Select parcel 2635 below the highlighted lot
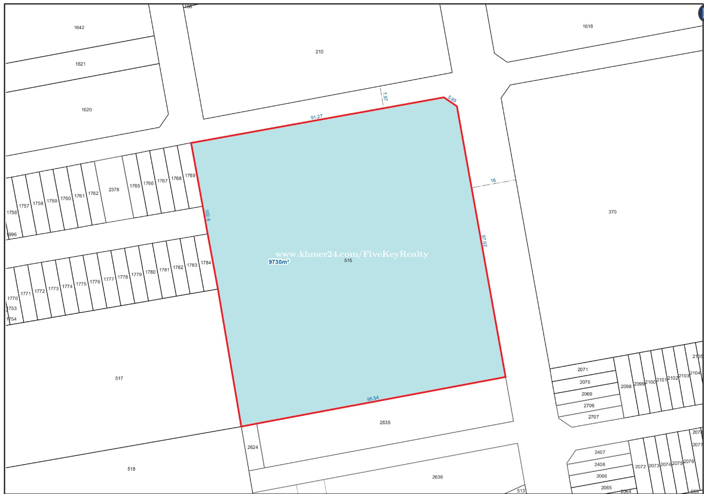704x494 pixels. 385,423
